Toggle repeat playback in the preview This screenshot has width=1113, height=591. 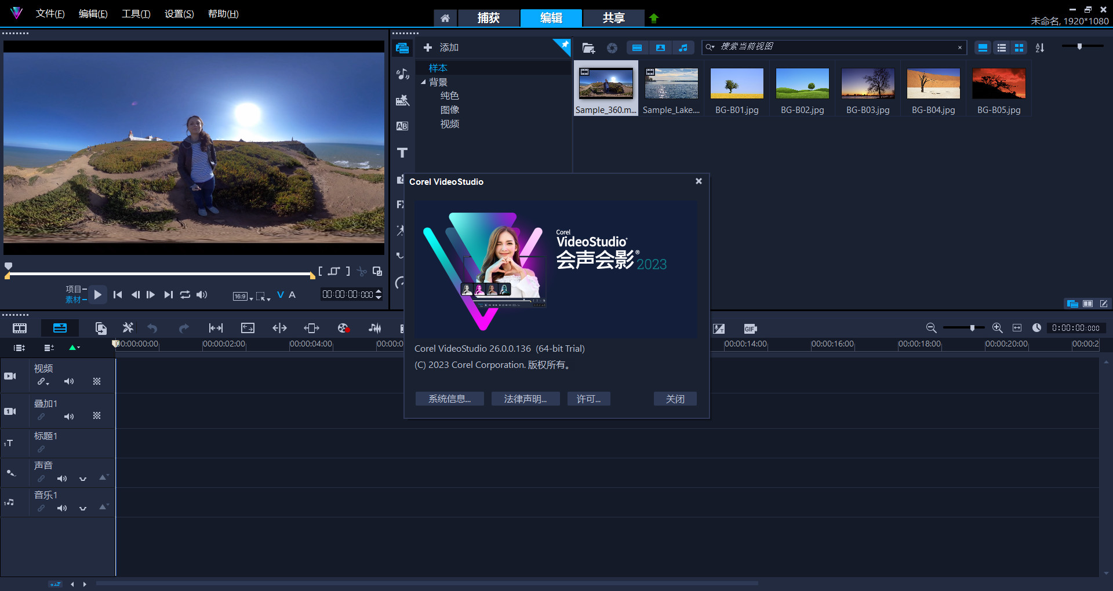click(x=185, y=295)
